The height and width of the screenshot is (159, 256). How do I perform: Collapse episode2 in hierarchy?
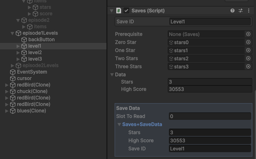[x=18, y=20]
